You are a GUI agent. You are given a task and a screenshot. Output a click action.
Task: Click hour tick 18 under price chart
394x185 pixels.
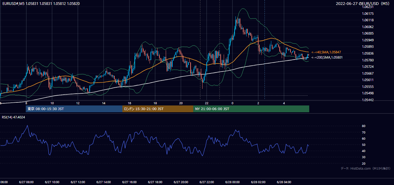(155, 103)
